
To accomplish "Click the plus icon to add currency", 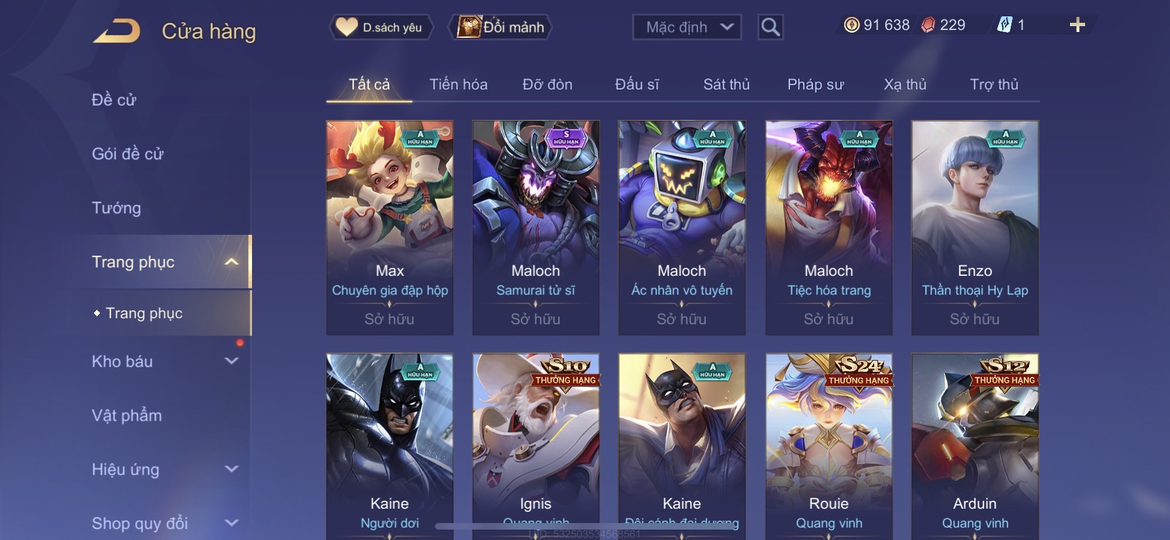I will [1077, 25].
